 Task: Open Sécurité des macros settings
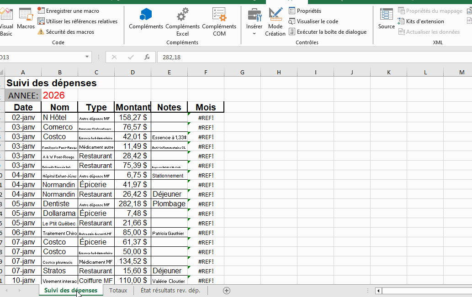(70, 32)
